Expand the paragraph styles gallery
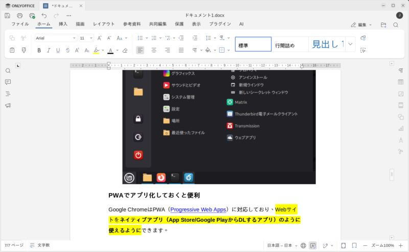 point(350,44)
